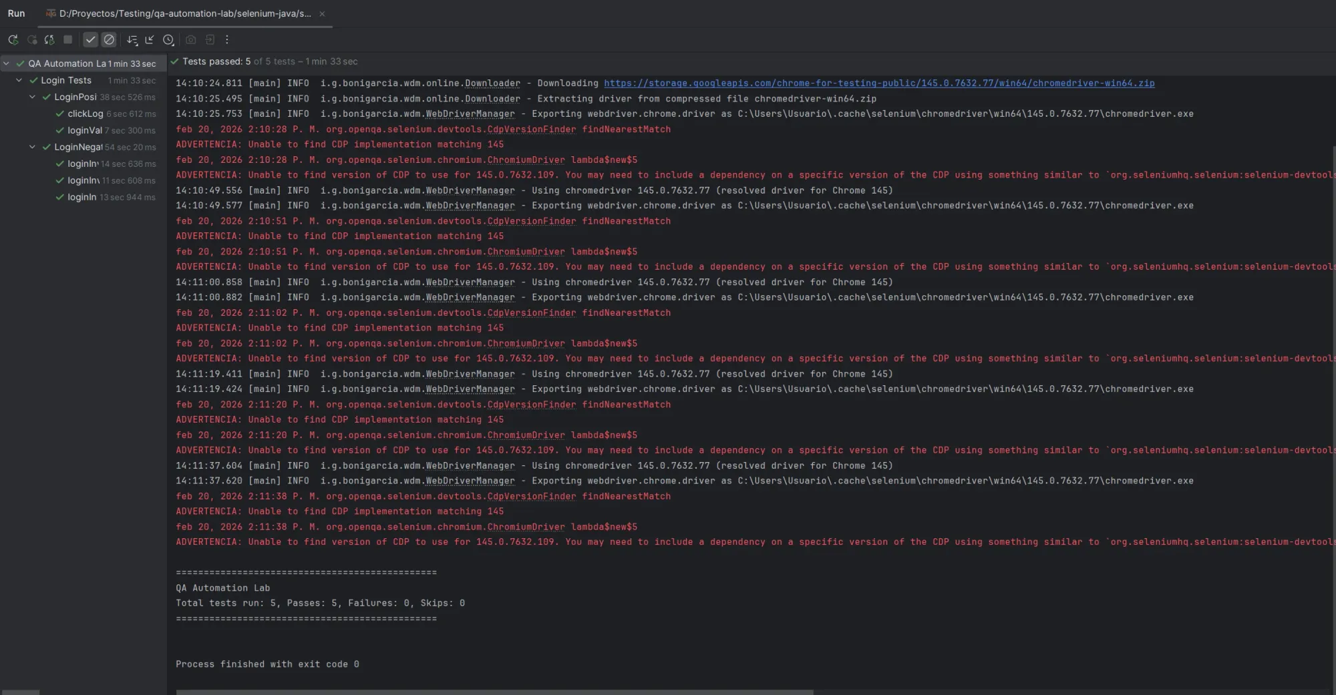This screenshot has height=695, width=1336.
Task: Select the clickLog test result
Action: tap(86, 113)
